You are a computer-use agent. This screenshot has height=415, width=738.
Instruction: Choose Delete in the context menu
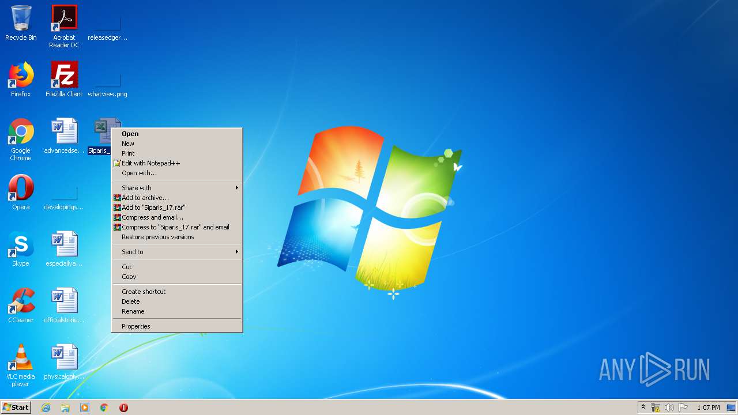177,301
